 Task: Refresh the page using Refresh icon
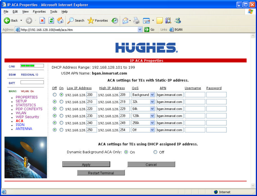tap(51, 21)
